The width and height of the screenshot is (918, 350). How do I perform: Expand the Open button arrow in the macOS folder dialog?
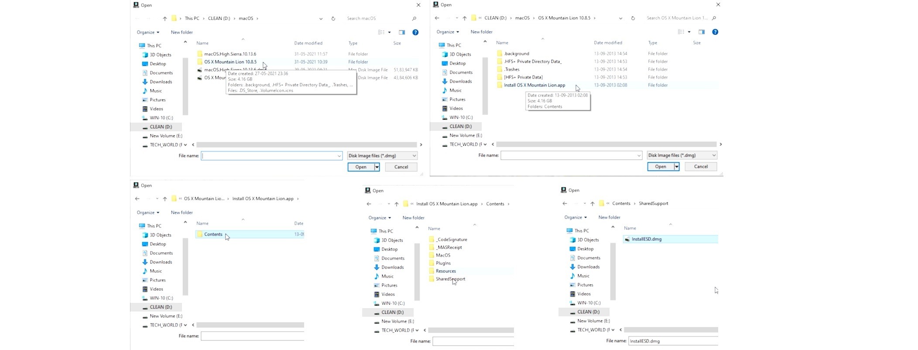[377, 167]
